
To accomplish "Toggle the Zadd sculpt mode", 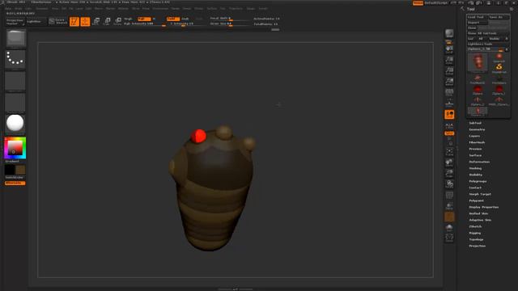I will click(172, 19).
